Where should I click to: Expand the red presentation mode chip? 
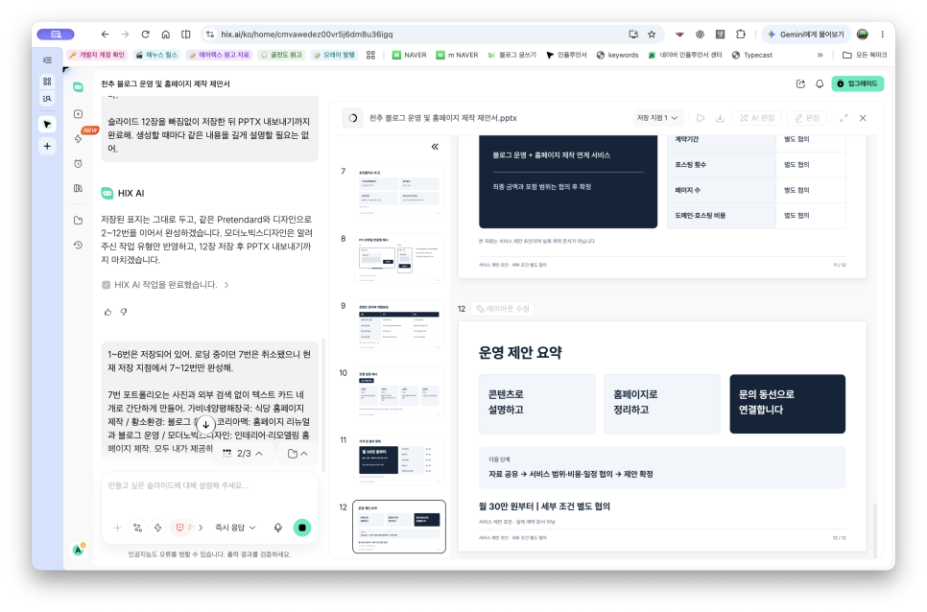188,528
